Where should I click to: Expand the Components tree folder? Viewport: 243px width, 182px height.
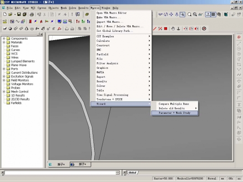pos(4,38)
